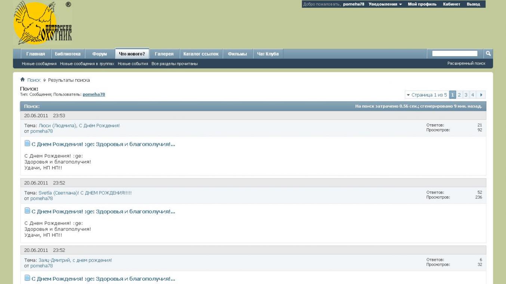Expand the Страница 1 из 5 page jump
Image resolution: width=506 pixels, height=284 pixels.
pos(427,95)
